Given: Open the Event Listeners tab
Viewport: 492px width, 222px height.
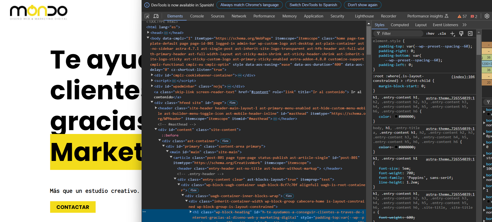Looking at the screenshot, I should [x=445, y=25].
